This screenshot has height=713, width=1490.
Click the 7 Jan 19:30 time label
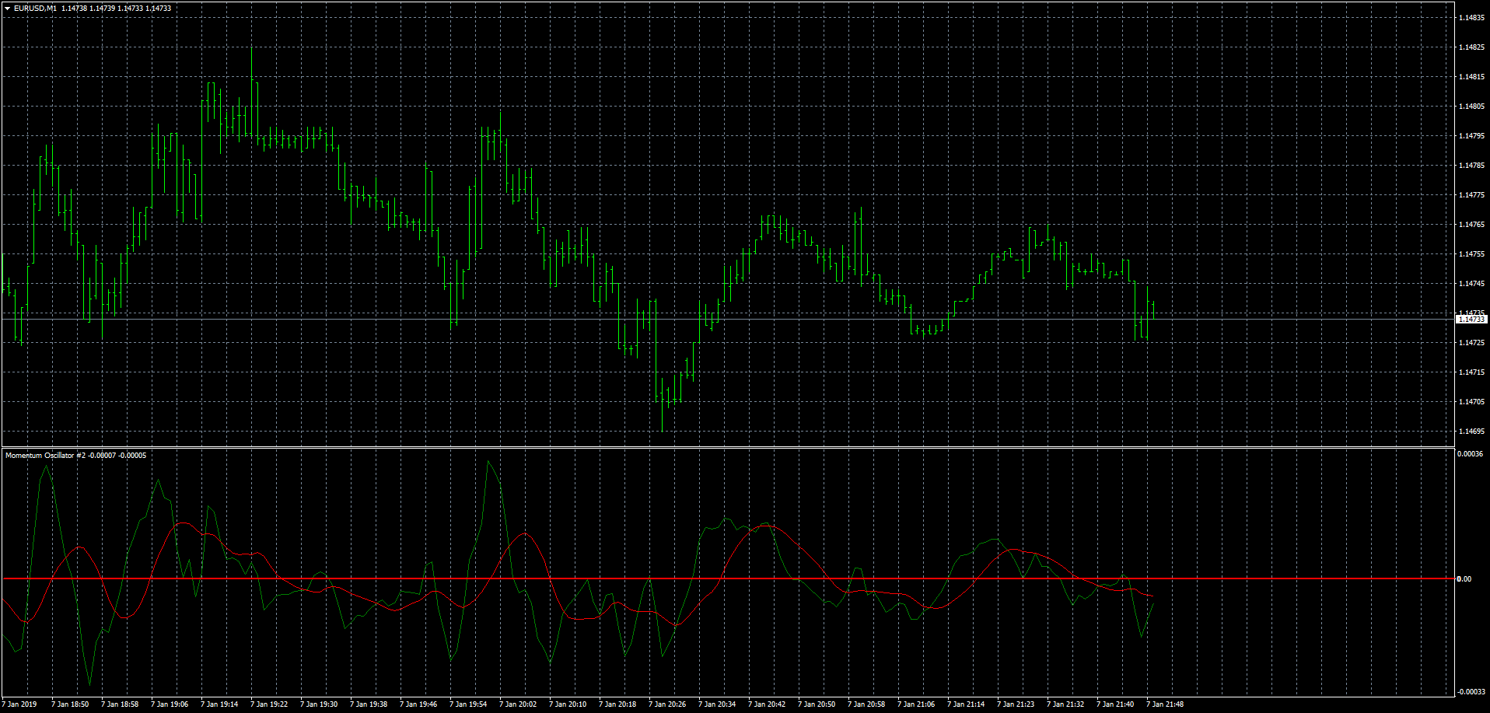tap(319, 704)
